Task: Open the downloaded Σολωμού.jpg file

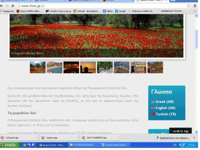Action: coord(18,138)
